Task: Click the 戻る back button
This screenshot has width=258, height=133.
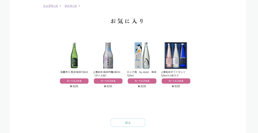Action: [x=128, y=123]
